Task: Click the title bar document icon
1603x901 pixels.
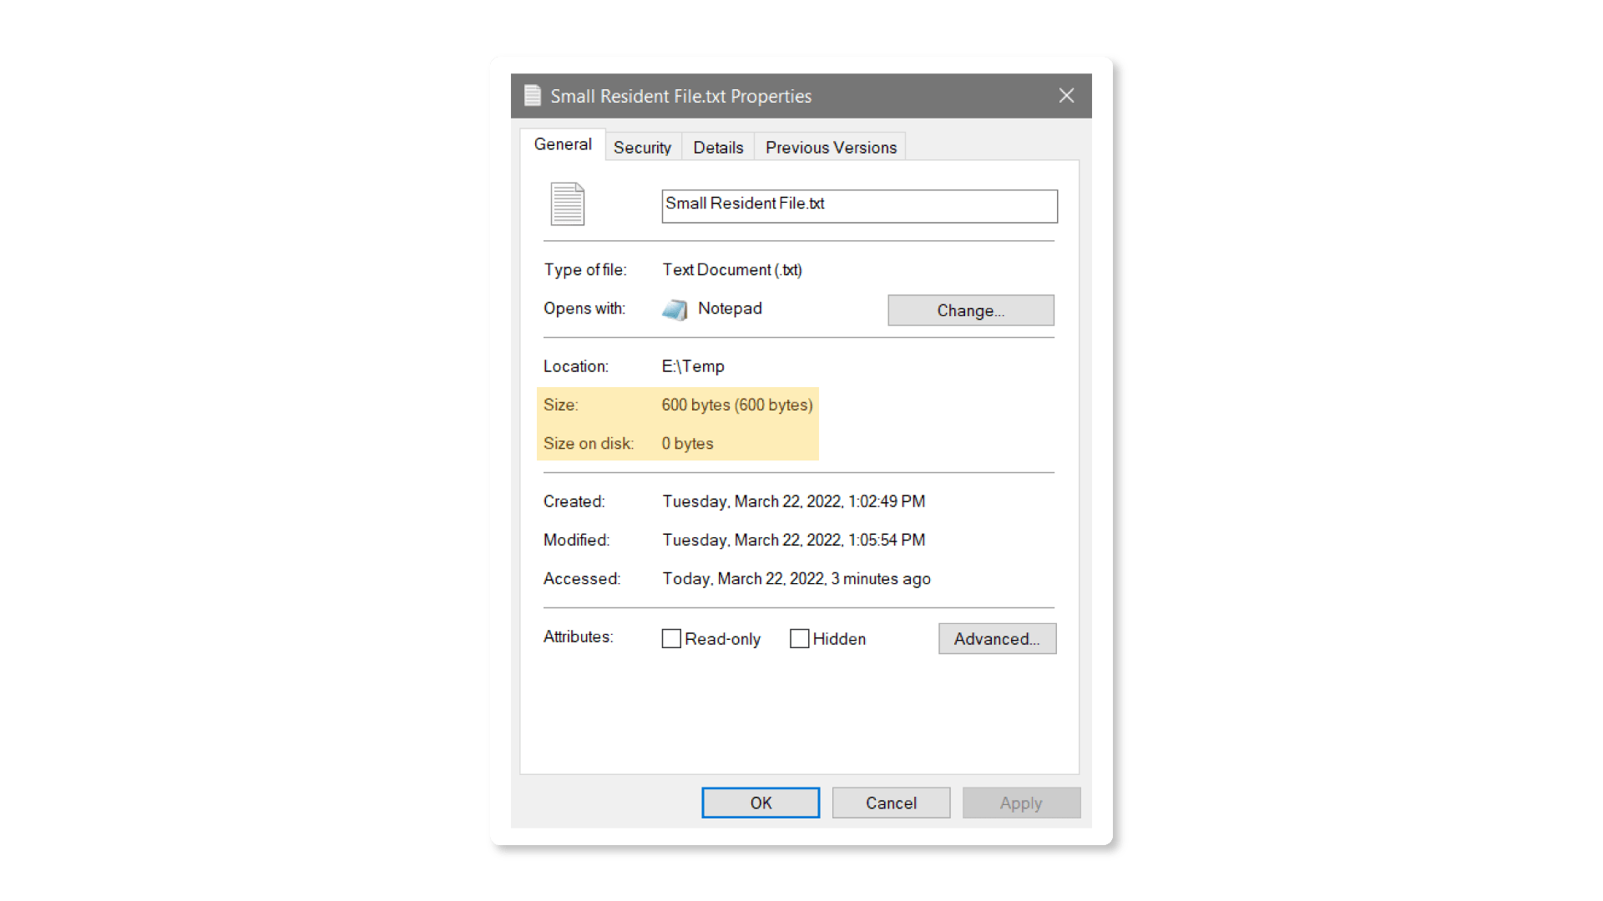Action: [x=532, y=96]
